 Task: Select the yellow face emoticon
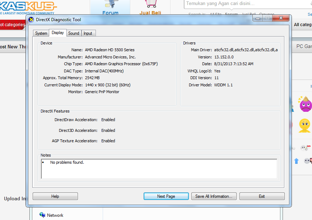tap(304, 126)
